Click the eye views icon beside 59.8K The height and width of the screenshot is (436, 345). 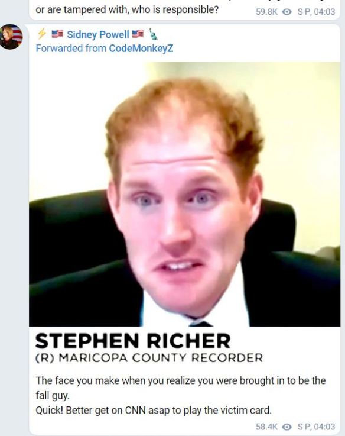click(x=287, y=12)
